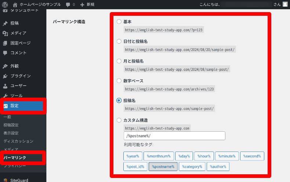Insert the %author% tag
Screen dimensions: 290x182
pos(218,167)
